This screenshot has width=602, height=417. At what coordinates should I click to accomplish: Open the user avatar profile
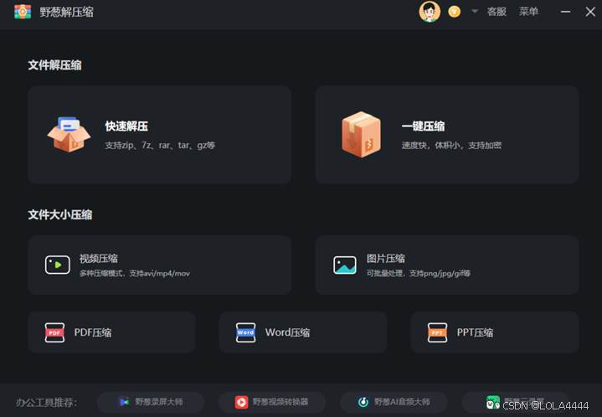click(430, 12)
